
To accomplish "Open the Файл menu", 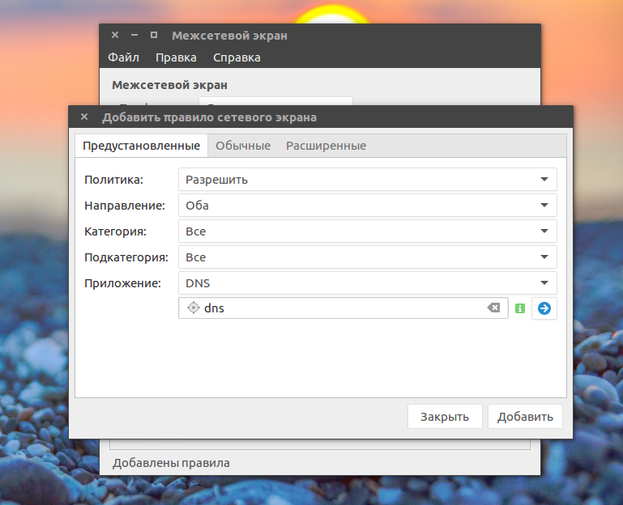I will click(124, 57).
